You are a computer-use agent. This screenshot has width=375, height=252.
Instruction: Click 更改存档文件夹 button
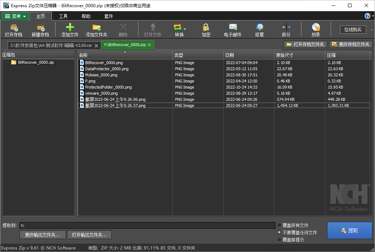tap(351, 44)
